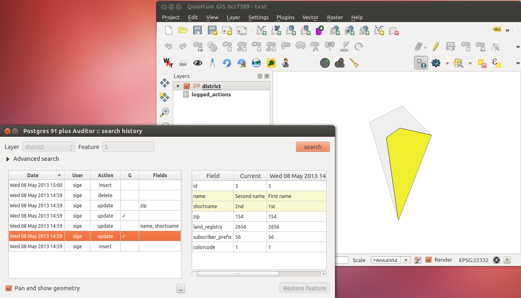Click the warning messages icon in status bar

click(x=507, y=260)
